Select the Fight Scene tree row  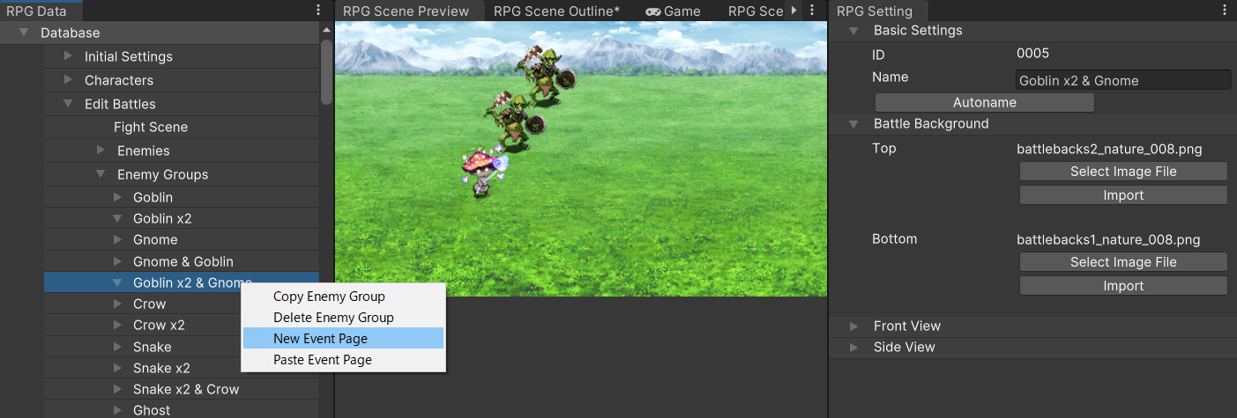182,127
